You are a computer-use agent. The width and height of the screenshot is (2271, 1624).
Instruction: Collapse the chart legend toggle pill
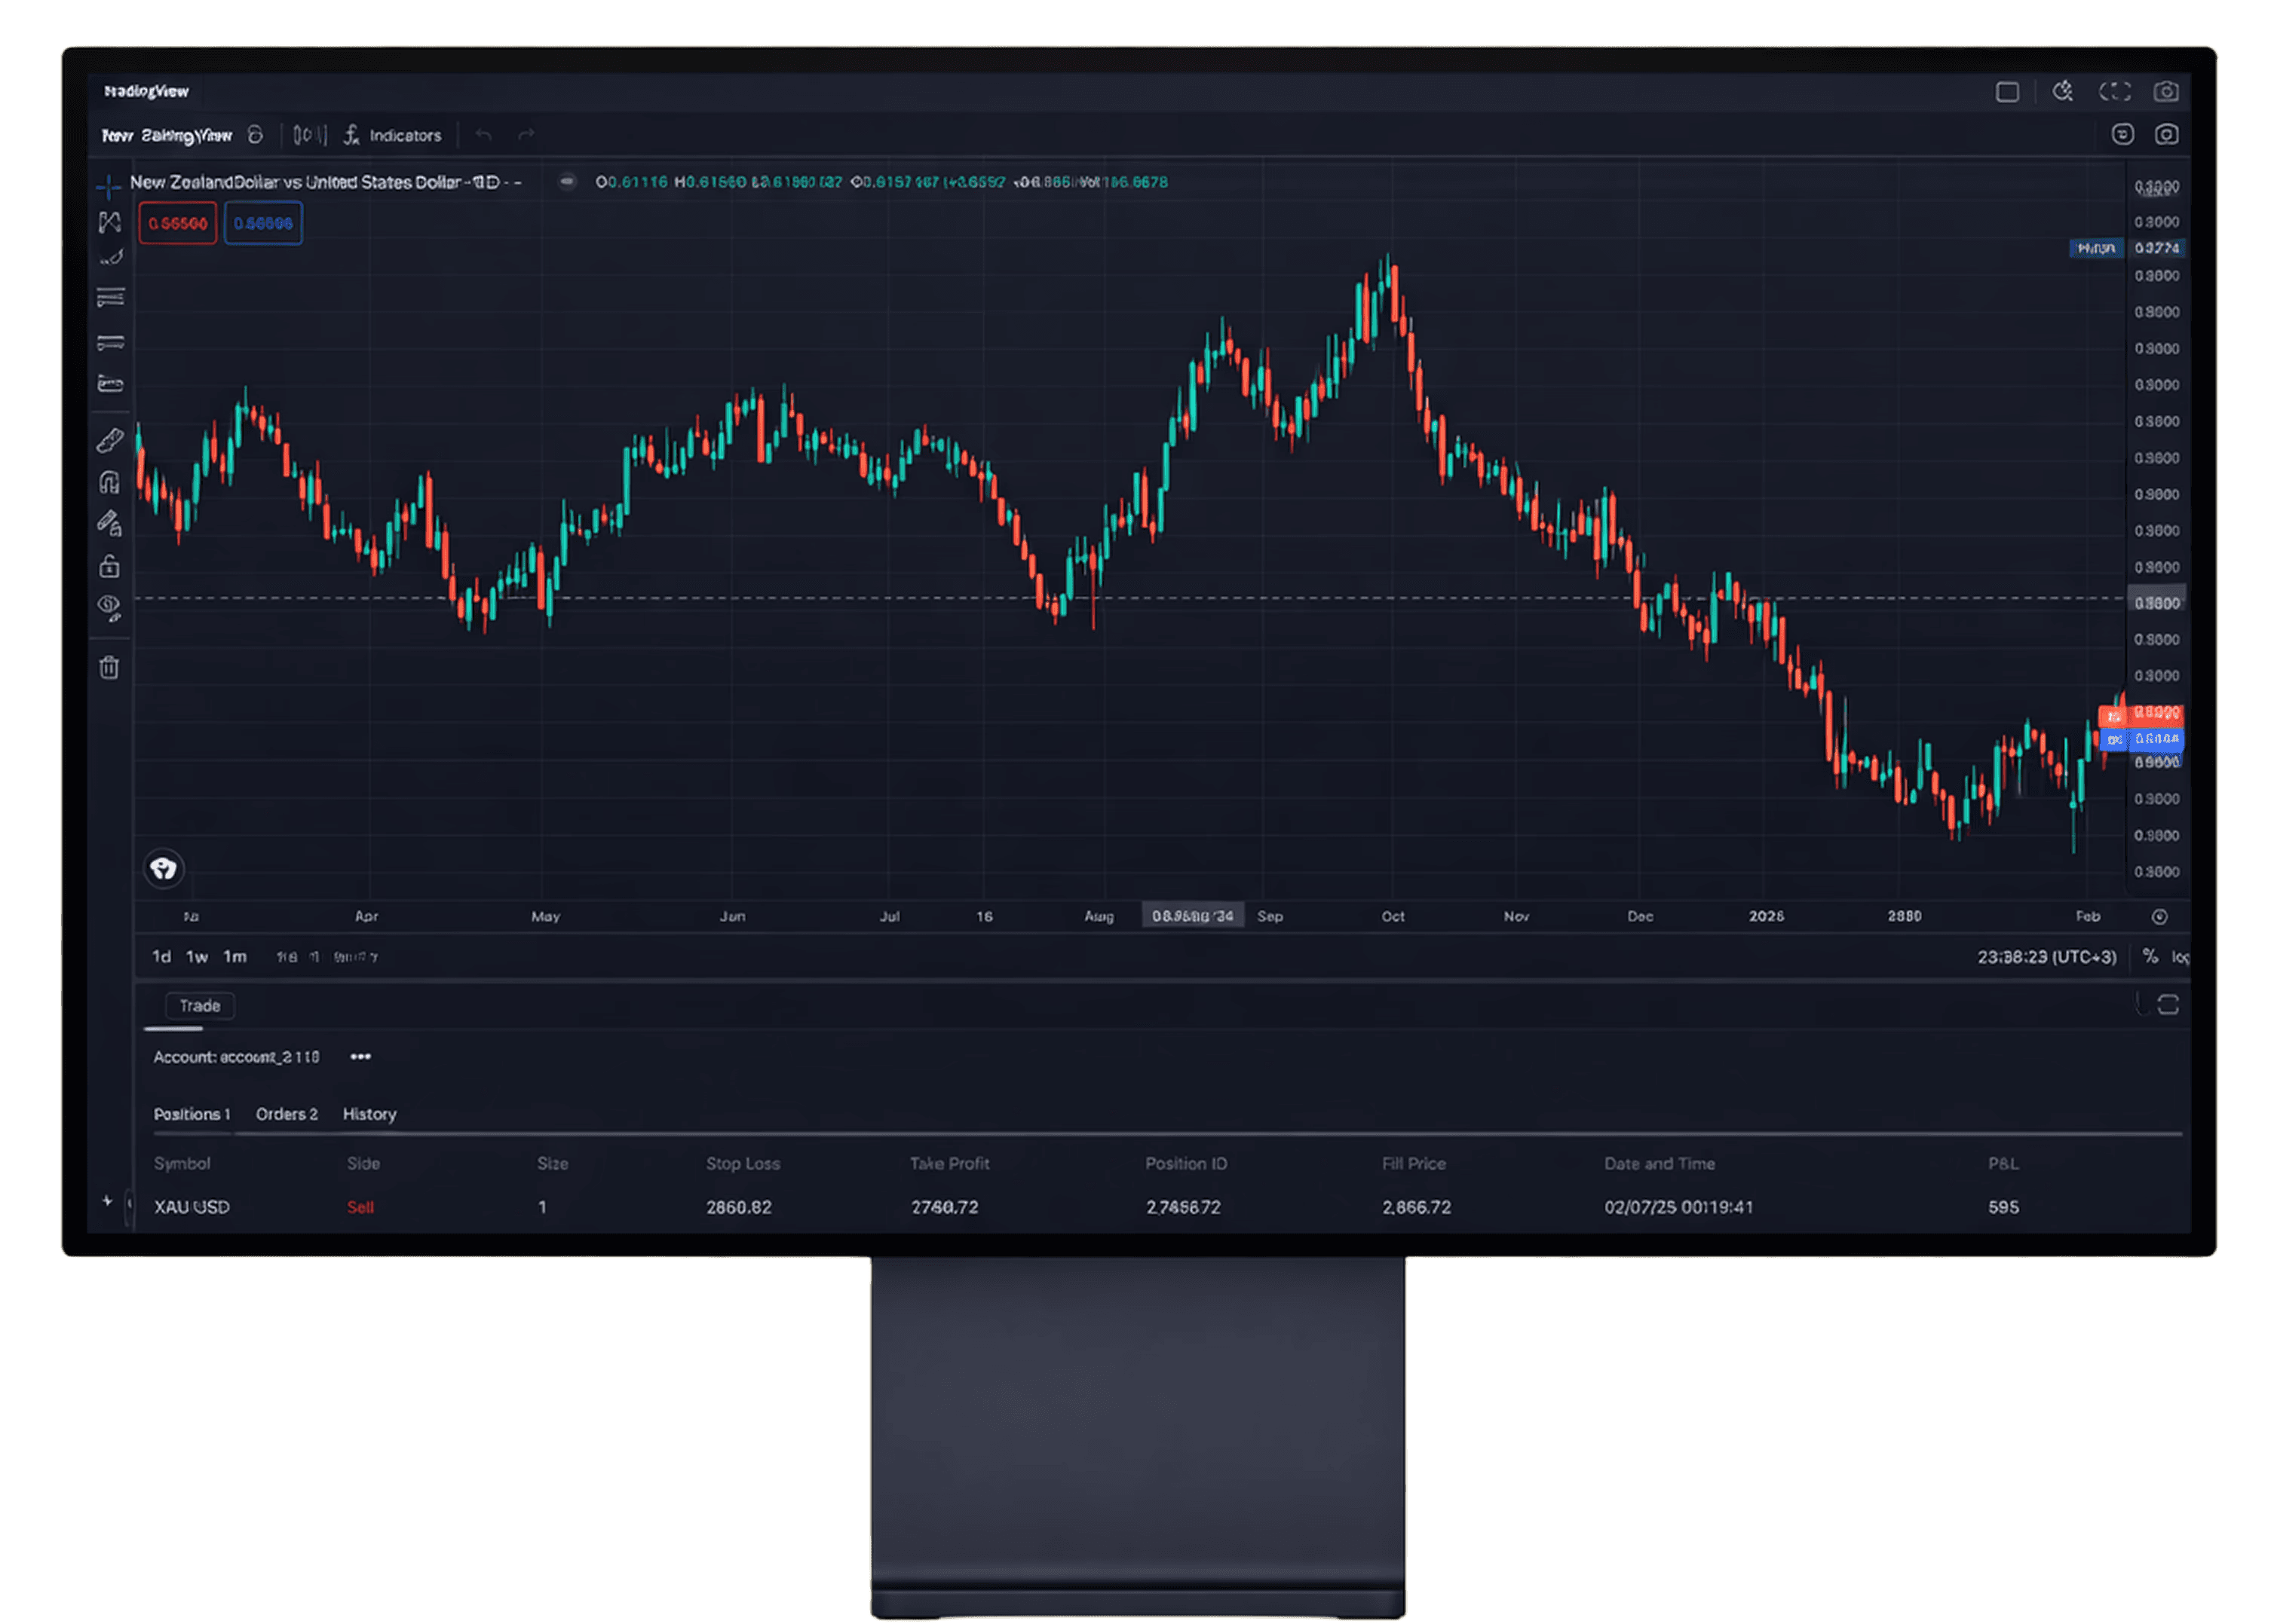(x=567, y=182)
